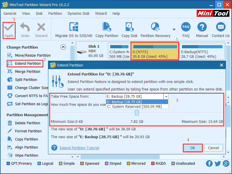Click horizontal scrollbar right arrow
Image resolution: width=232 pixels, height=174 pixels.
pyautogui.click(x=224, y=157)
